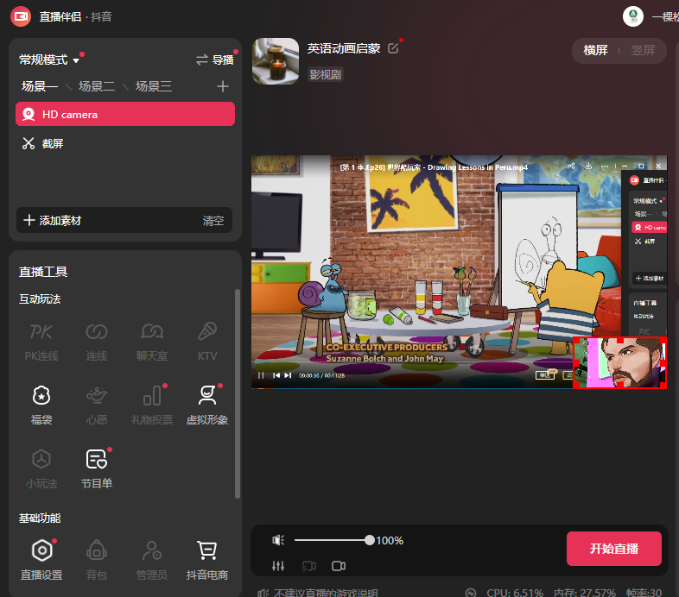
Task: Click the 英语动画启蒙 stream title
Action: pos(344,48)
